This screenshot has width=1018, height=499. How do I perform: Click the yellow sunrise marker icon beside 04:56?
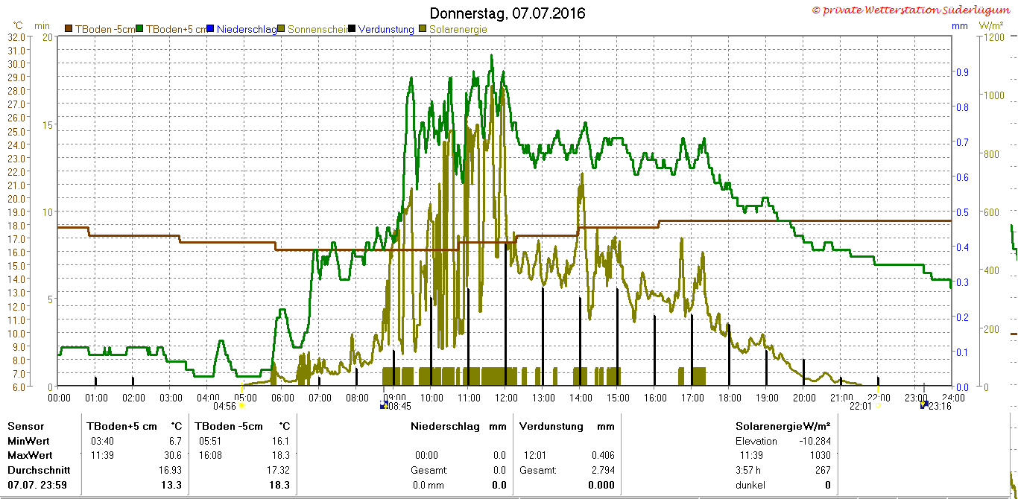pos(241,406)
